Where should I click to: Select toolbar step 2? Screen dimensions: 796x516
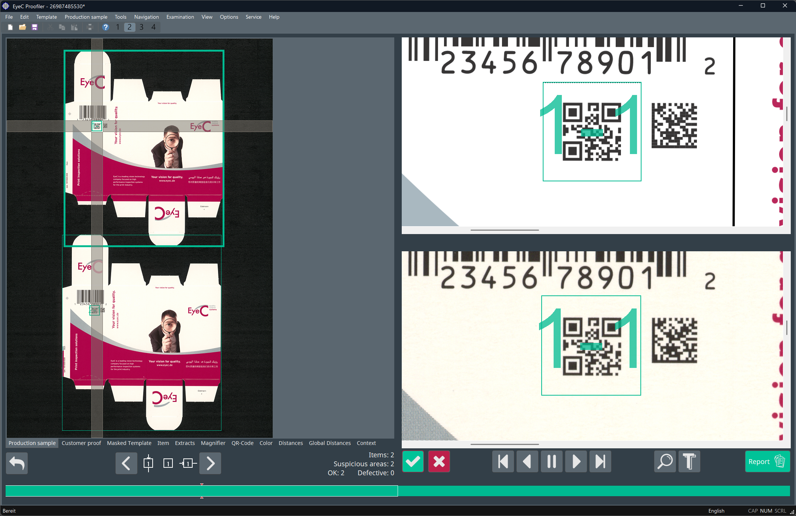click(x=129, y=27)
